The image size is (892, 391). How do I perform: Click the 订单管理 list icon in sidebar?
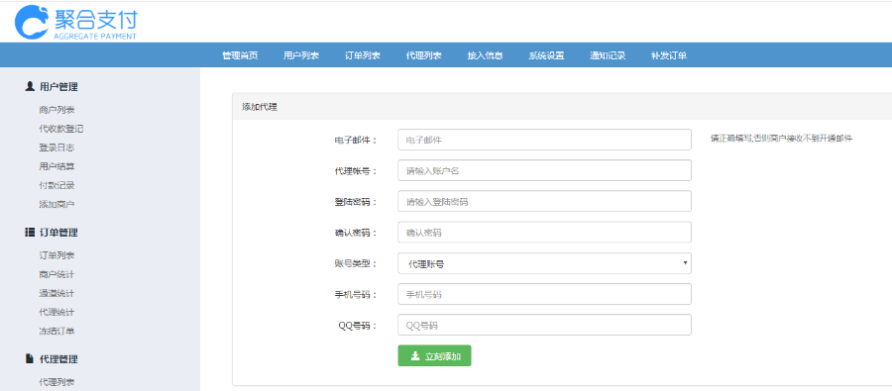(x=30, y=232)
